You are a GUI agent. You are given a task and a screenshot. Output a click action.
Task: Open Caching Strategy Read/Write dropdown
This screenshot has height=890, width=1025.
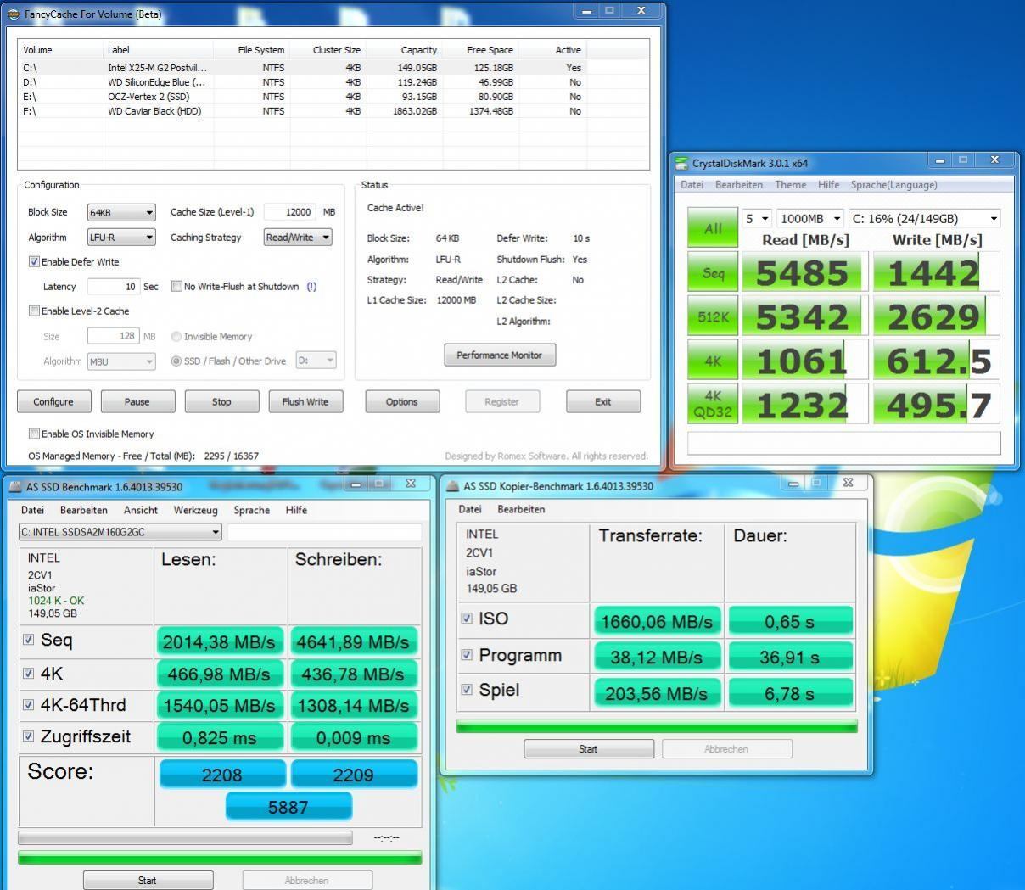click(297, 238)
